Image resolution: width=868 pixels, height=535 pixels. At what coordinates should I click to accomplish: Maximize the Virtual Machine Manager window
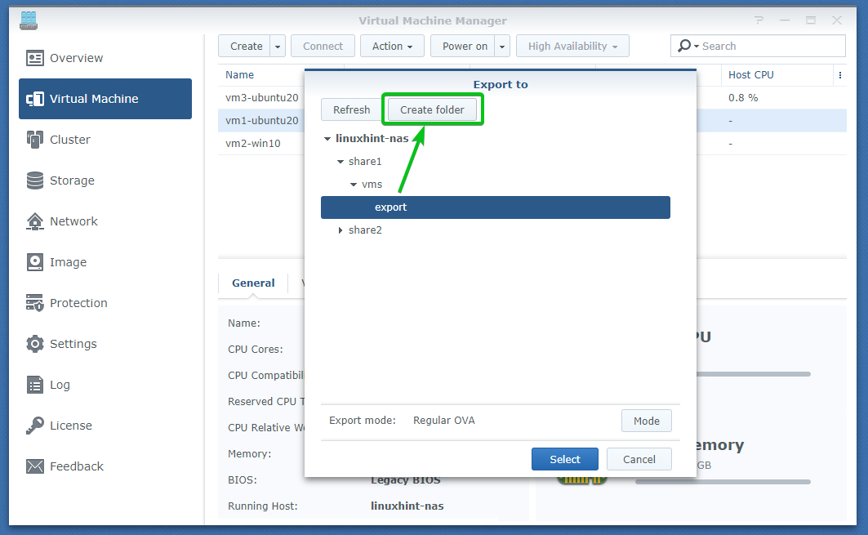pyautogui.click(x=811, y=20)
